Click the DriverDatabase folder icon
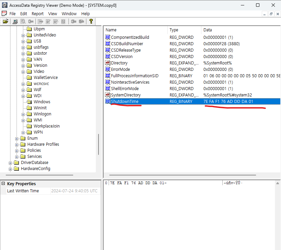281x250 pixels. [x=17, y=163]
